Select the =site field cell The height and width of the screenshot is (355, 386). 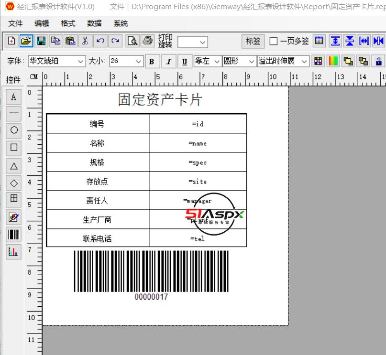click(198, 182)
